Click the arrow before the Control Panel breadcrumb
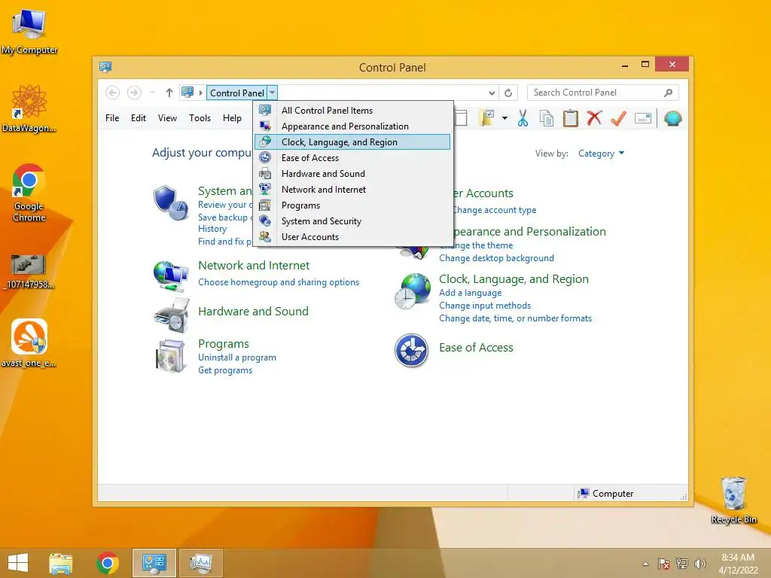 [200, 93]
